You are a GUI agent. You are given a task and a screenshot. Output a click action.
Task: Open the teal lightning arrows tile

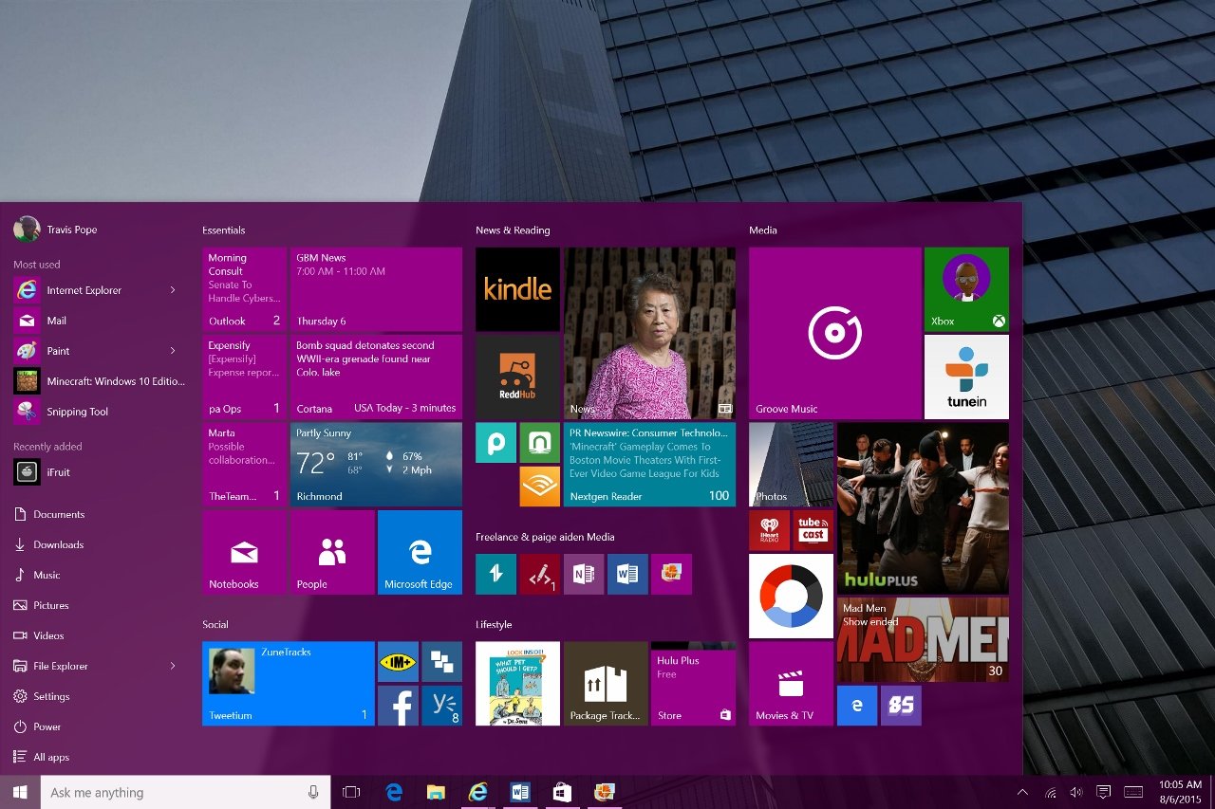(495, 574)
